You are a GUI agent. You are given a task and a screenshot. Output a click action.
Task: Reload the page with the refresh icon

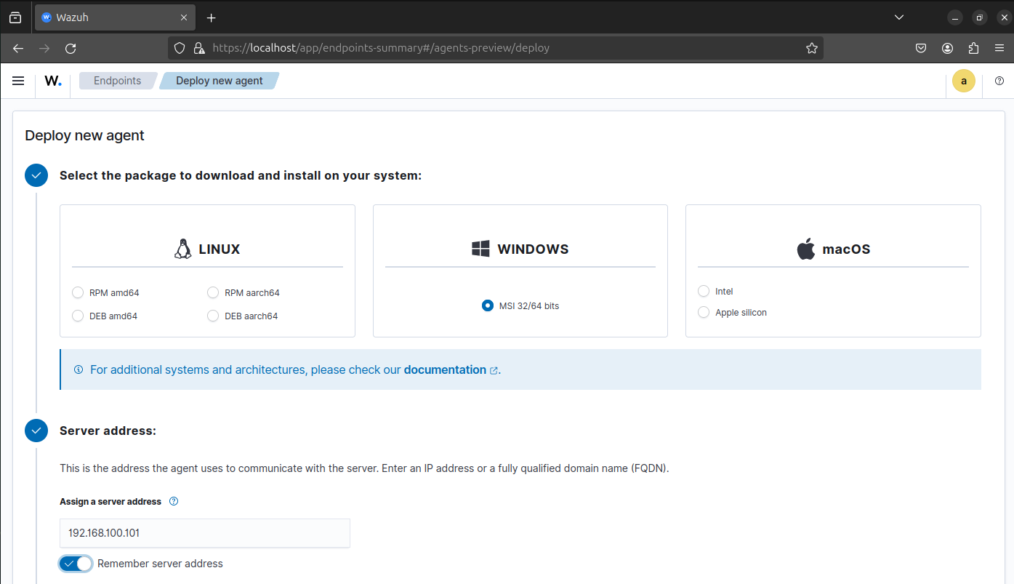pos(71,48)
